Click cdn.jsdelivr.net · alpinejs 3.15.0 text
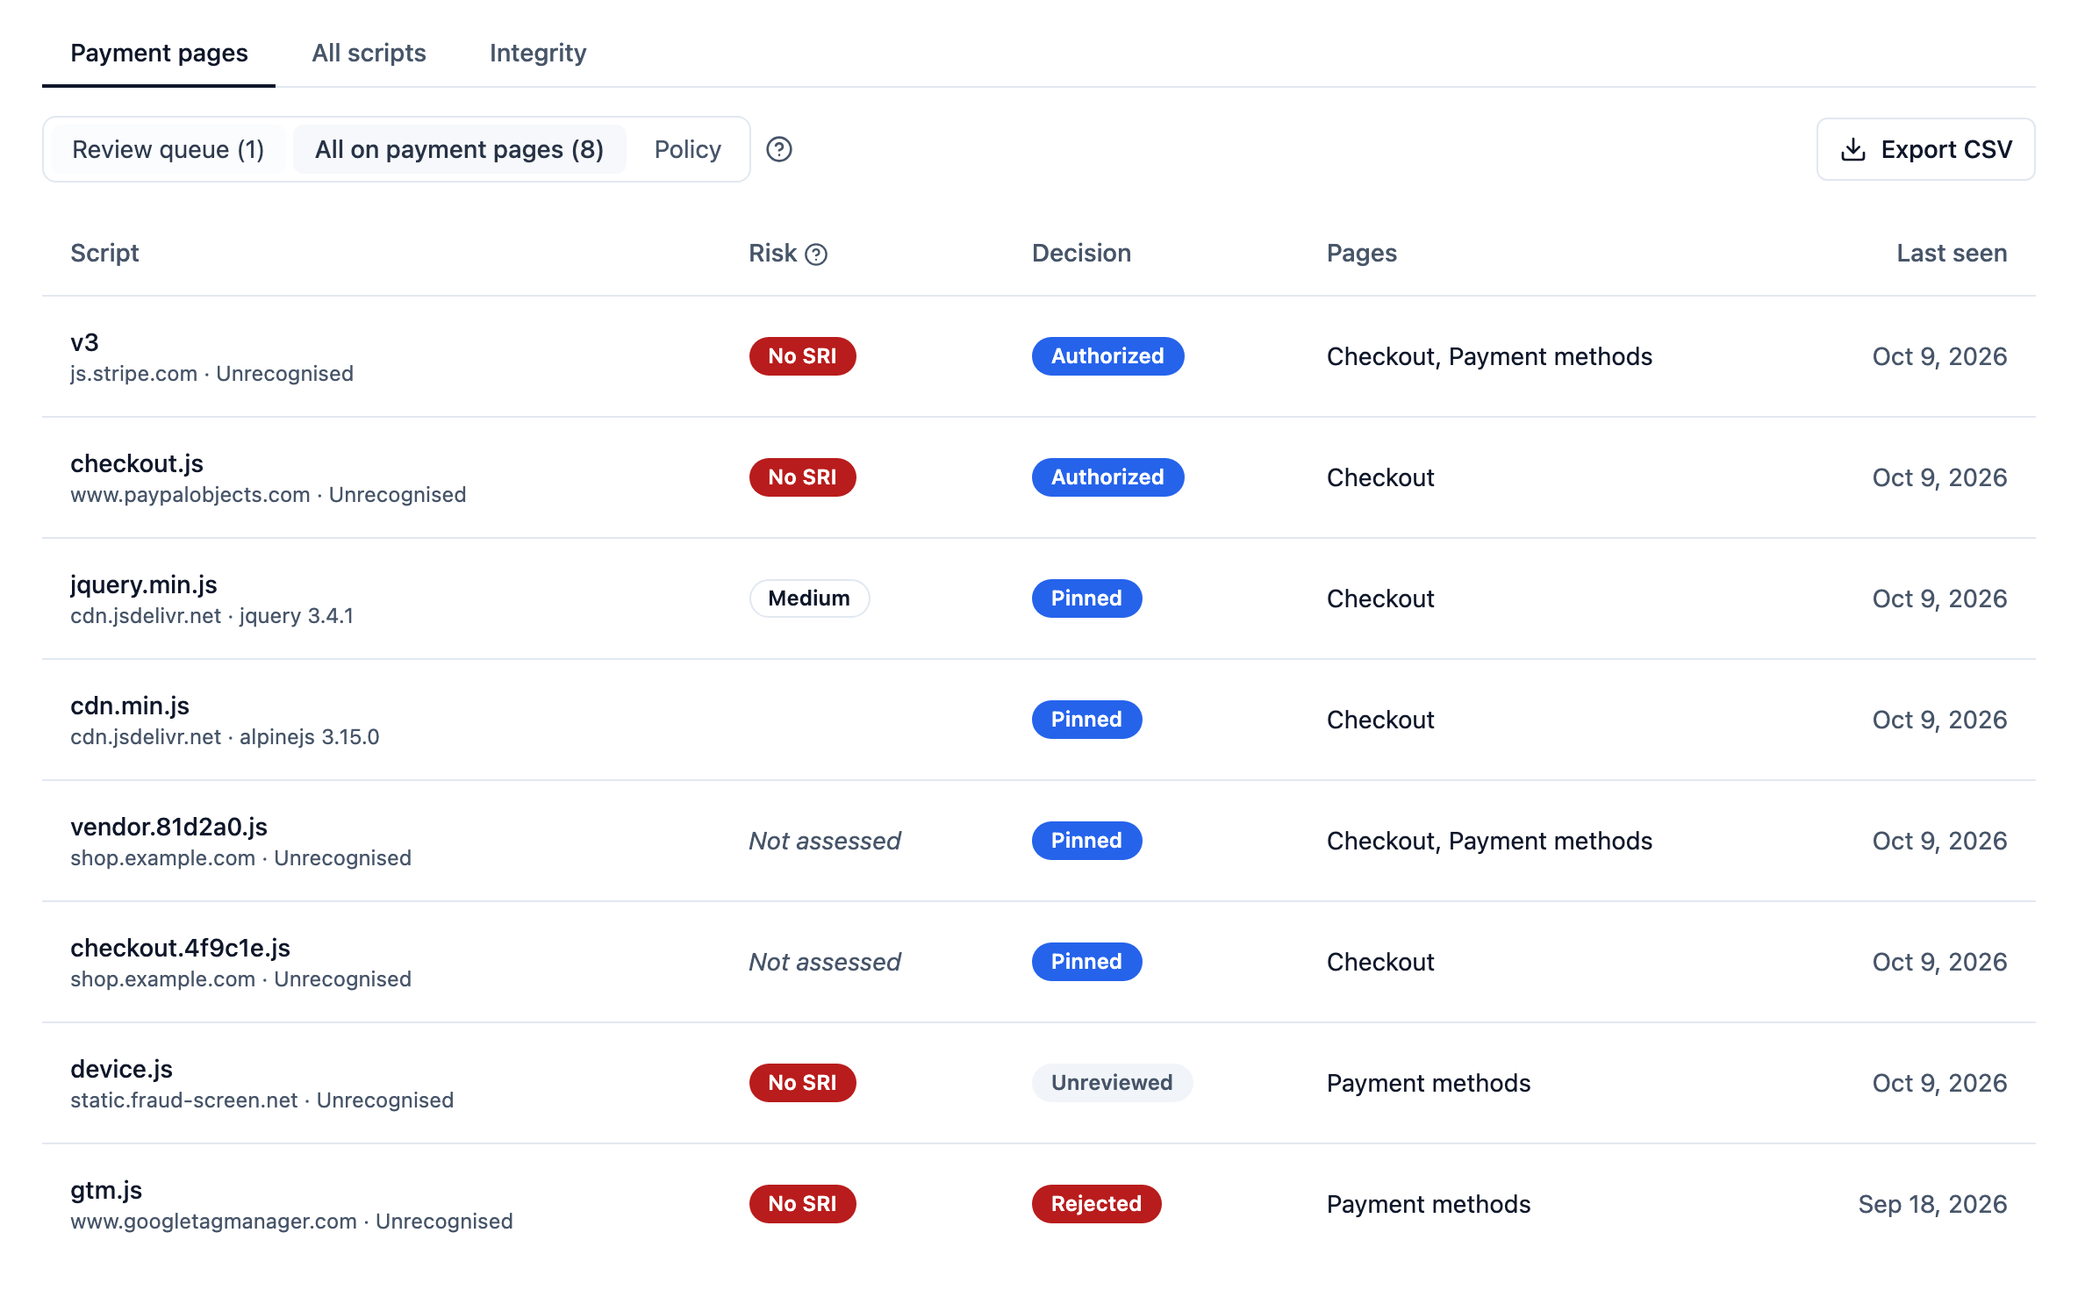This screenshot has width=2078, height=1290. pyautogui.click(x=225, y=737)
